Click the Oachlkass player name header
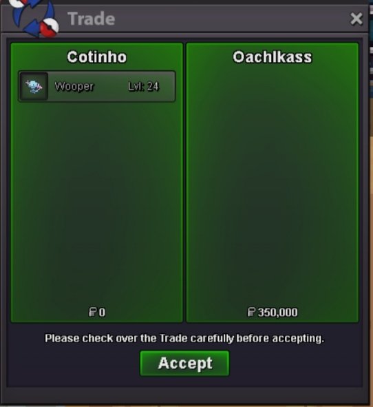 pyautogui.click(x=273, y=57)
